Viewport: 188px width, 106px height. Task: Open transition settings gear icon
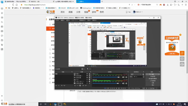pos(143,74)
